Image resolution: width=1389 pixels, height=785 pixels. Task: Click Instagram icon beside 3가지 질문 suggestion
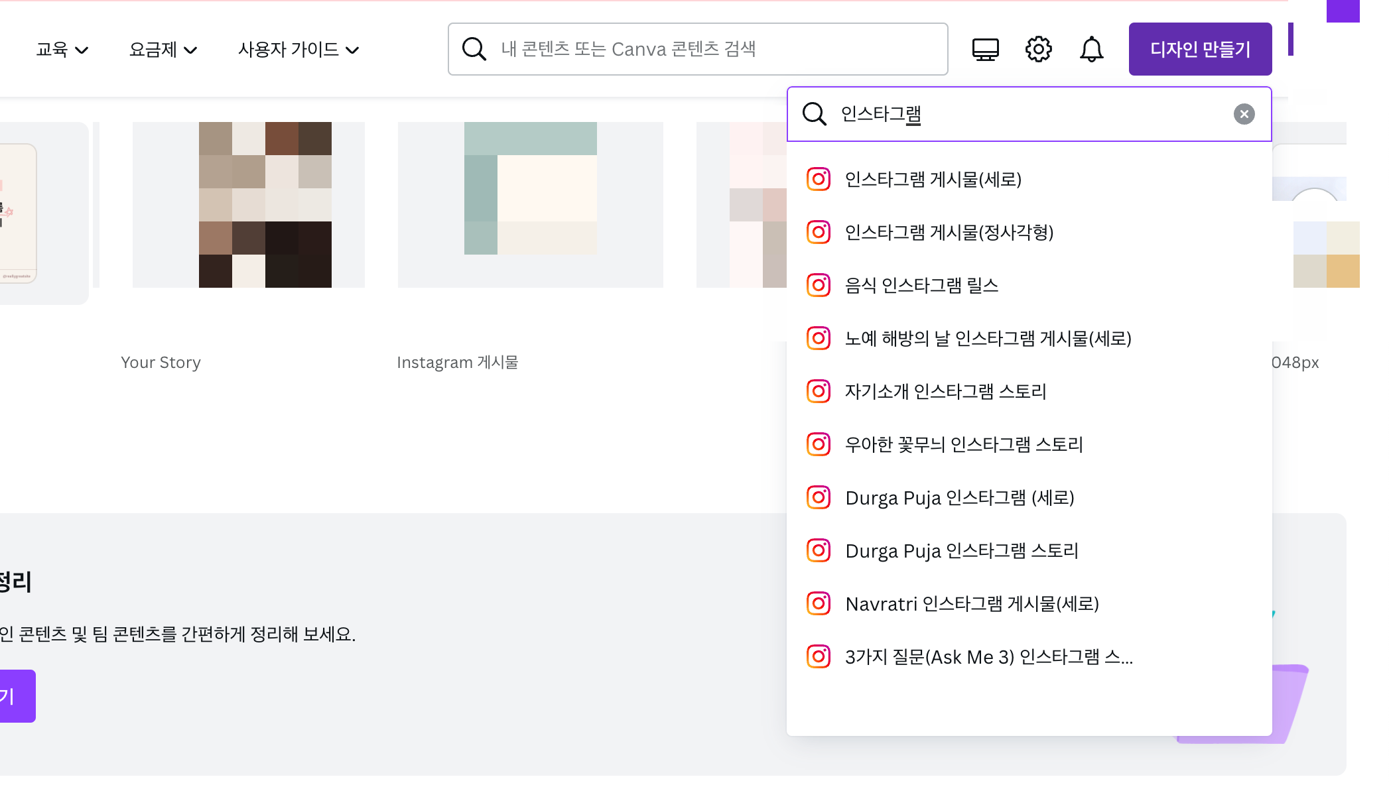818,656
